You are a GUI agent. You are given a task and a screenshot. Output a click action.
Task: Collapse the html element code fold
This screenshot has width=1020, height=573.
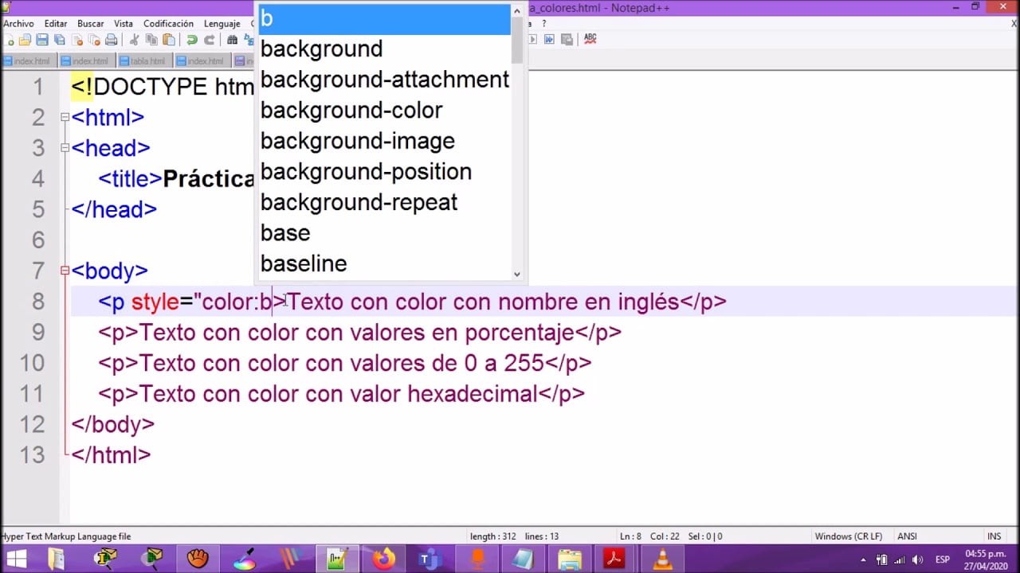click(x=65, y=117)
